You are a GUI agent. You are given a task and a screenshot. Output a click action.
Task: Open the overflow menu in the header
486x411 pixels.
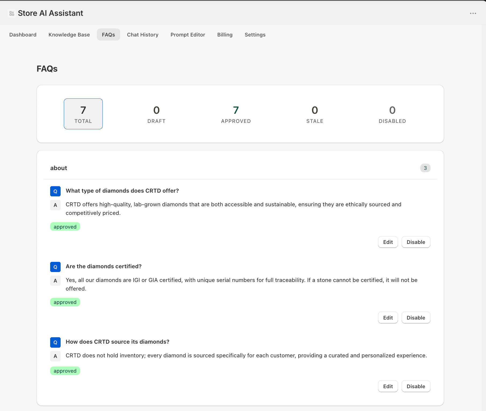coord(473,13)
